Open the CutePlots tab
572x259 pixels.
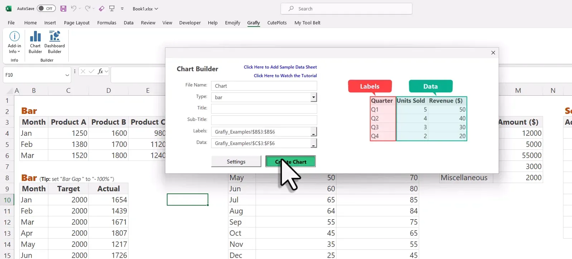(x=277, y=23)
